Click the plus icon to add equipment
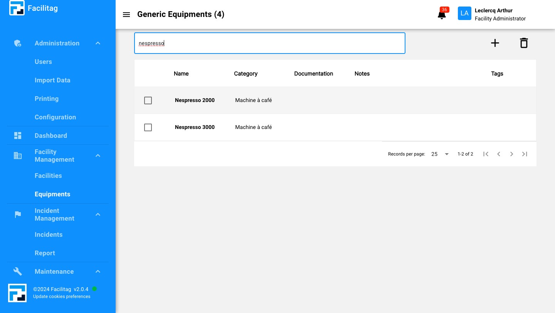Screen dimensions: 555x313 (495, 43)
